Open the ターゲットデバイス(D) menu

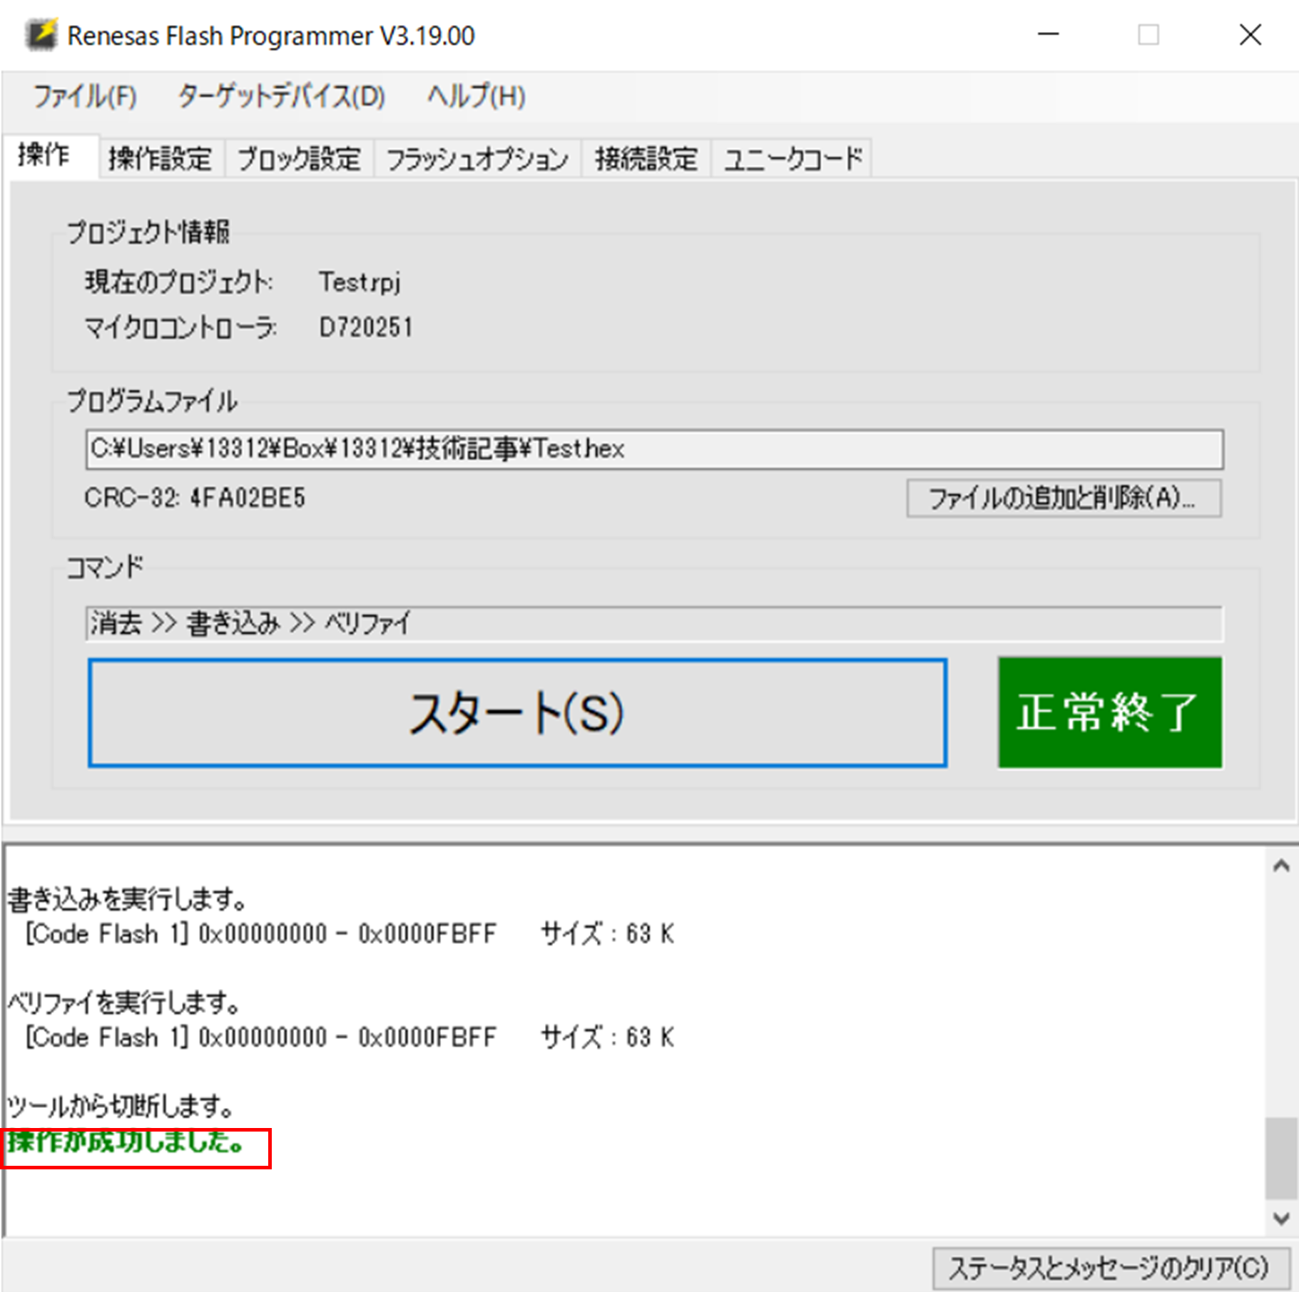coord(281,96)
